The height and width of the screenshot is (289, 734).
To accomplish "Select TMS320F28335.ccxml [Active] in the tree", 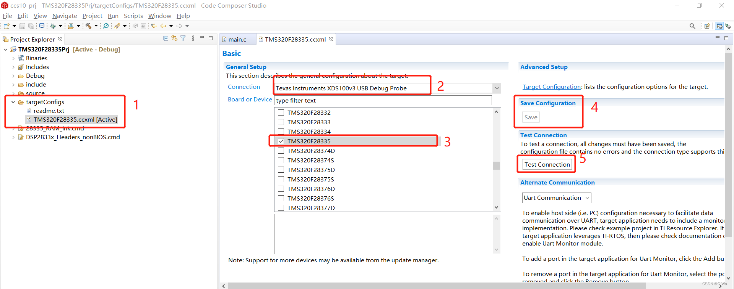I will [75, 120].
